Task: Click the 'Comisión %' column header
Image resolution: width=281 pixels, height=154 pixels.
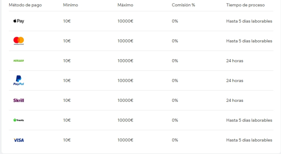Action: (183, 5)
